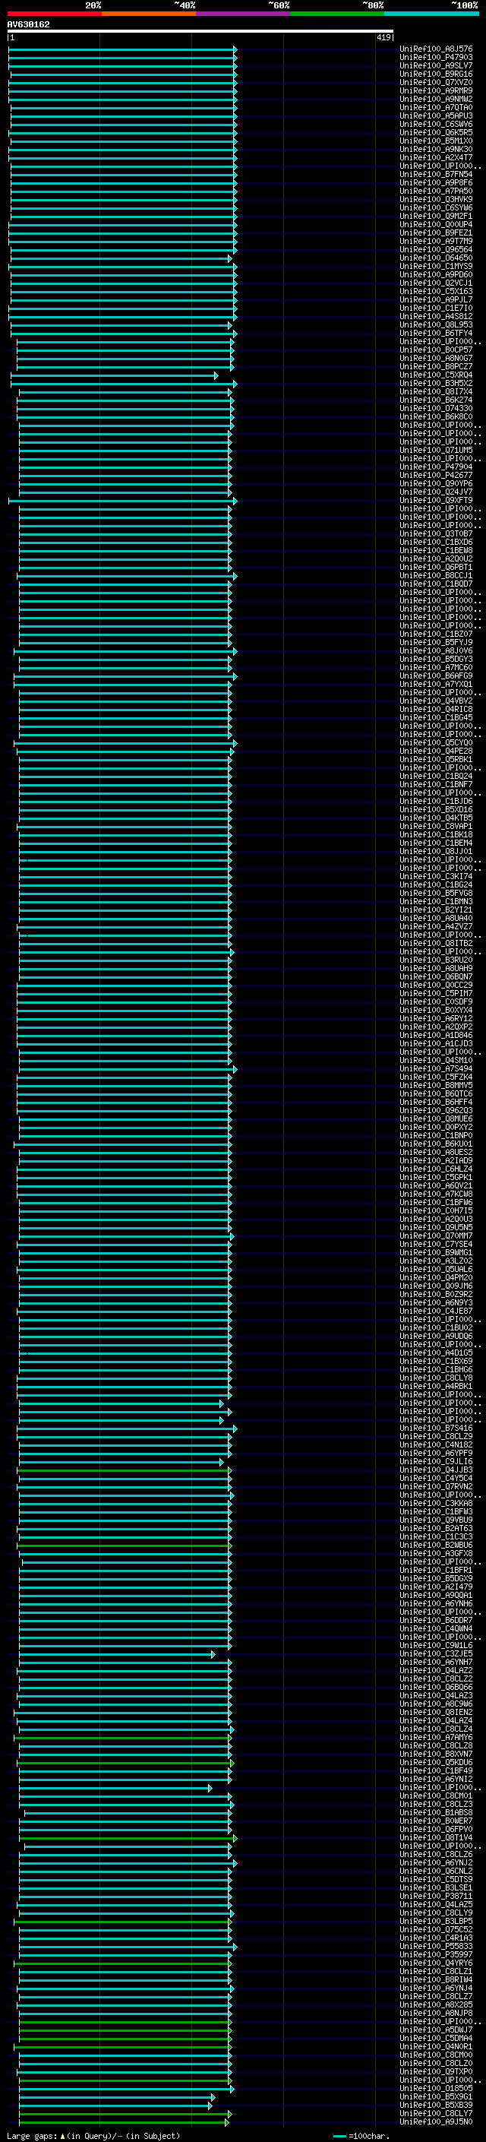Click the white query sequence bar
486x2142 pixels.
(x=200, y=30)
